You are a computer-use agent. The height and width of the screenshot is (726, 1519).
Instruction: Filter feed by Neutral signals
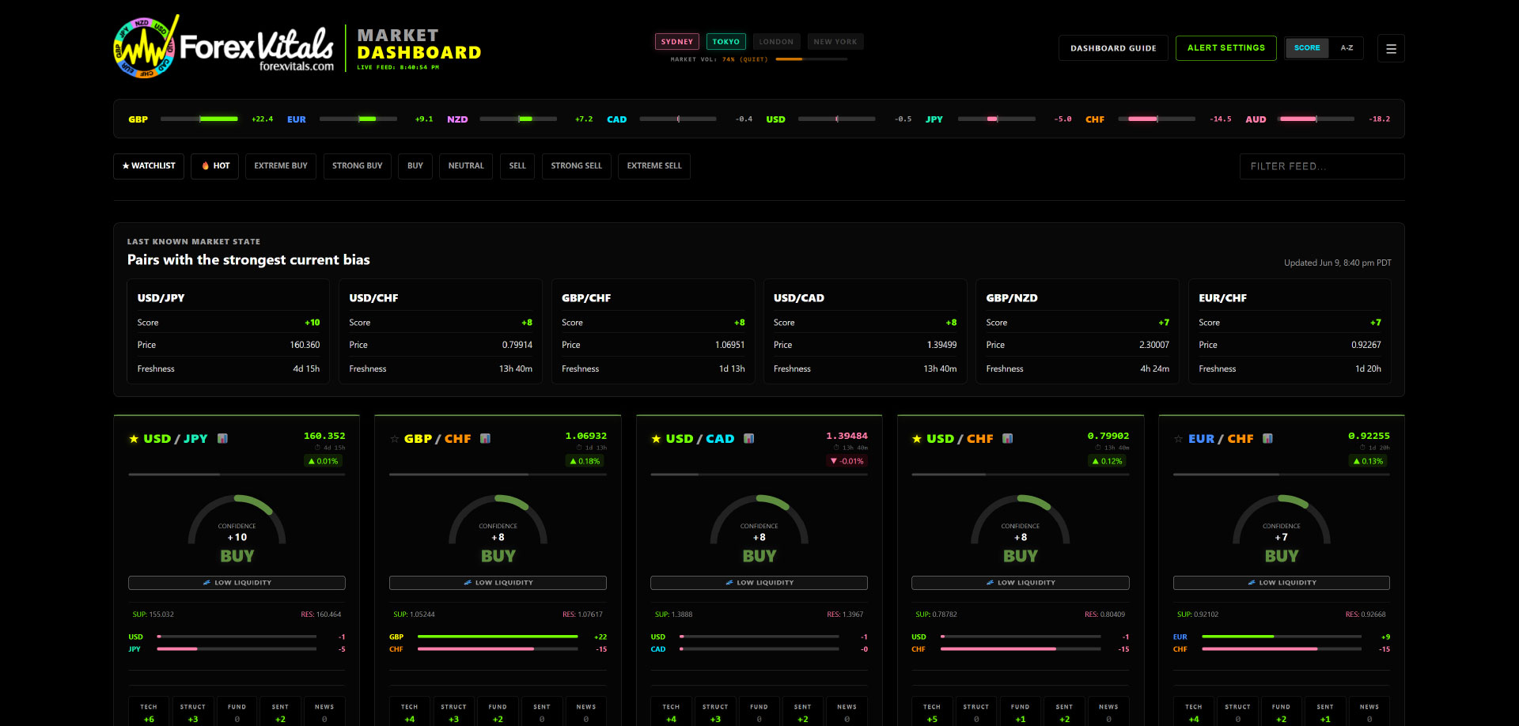466,166
